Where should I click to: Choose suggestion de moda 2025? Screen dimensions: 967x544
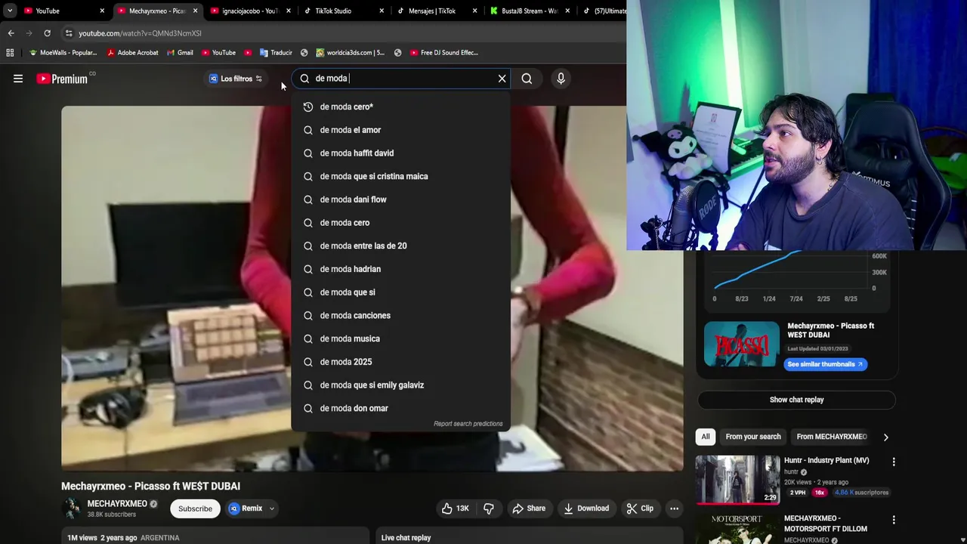coord(401,362)
